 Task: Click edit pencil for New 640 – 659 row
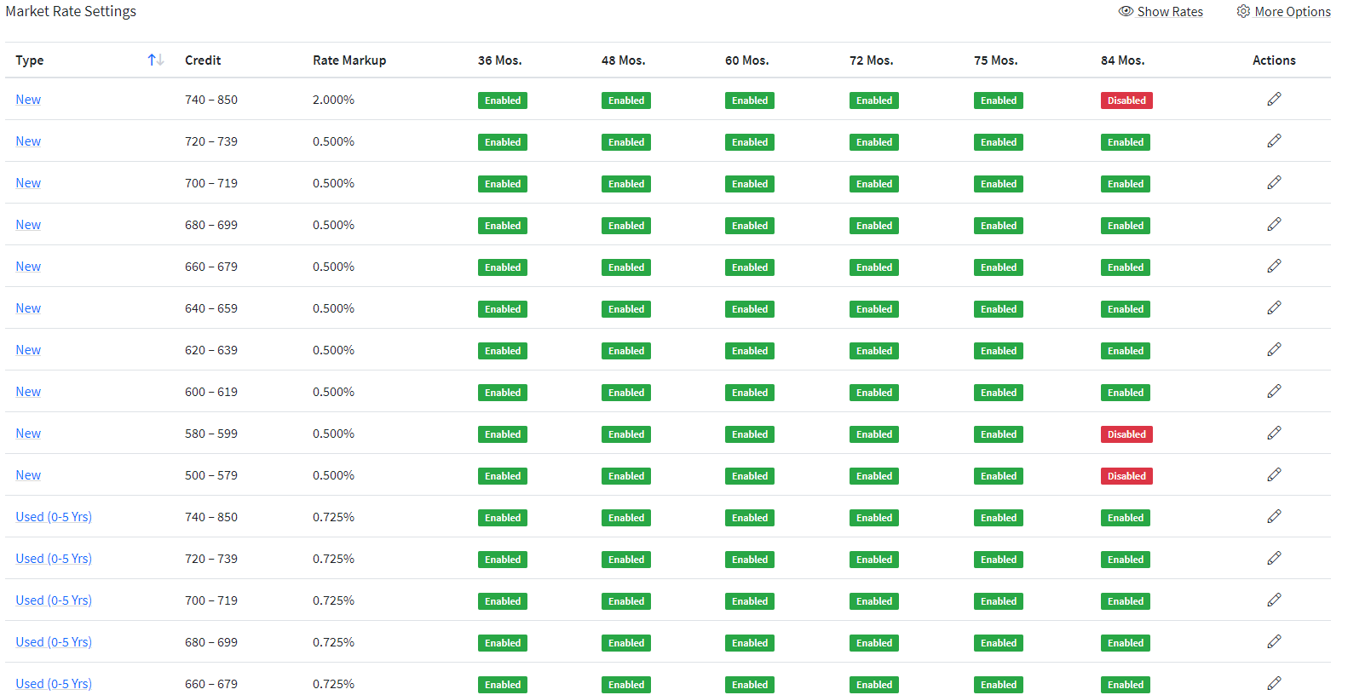(1274, 308)
